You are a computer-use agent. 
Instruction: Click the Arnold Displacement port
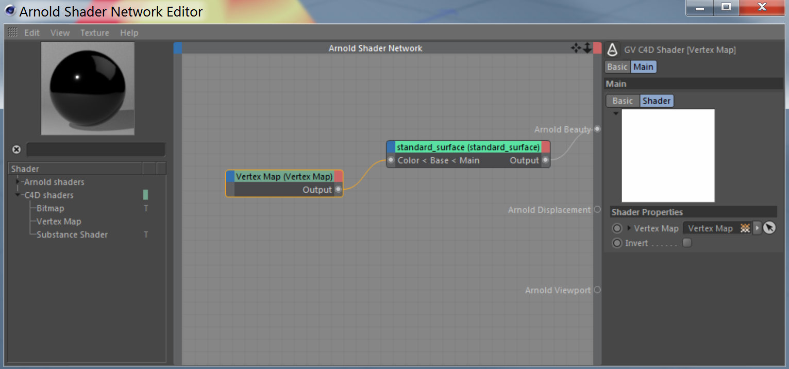click(x=597, y=209)
